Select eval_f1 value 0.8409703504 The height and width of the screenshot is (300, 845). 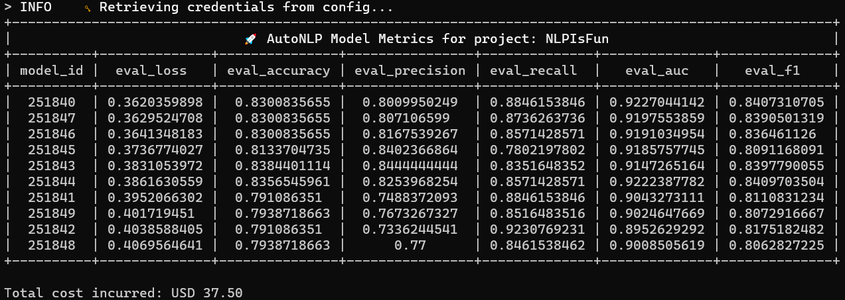coord(777,181)
